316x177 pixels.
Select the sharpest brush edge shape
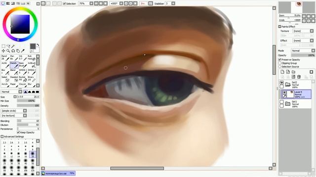[x=26, y=92]
